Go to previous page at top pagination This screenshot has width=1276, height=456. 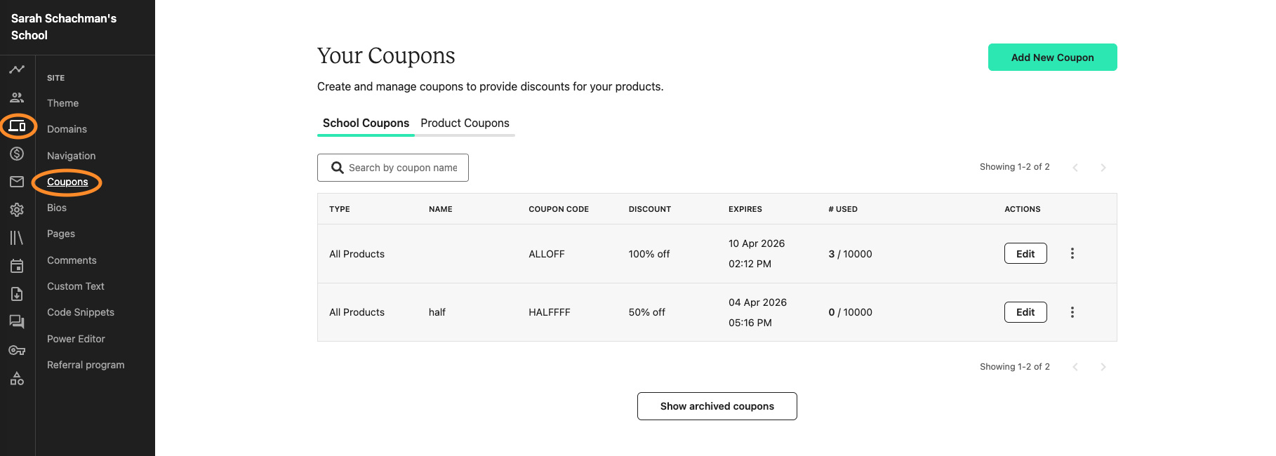1075,167
